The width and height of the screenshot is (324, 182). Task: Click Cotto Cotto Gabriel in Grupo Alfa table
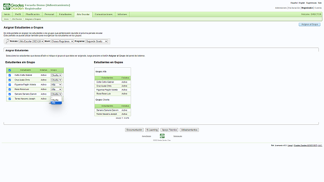(105, 82)
